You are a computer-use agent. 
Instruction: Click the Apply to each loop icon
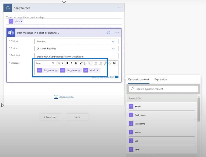(8, 8)
